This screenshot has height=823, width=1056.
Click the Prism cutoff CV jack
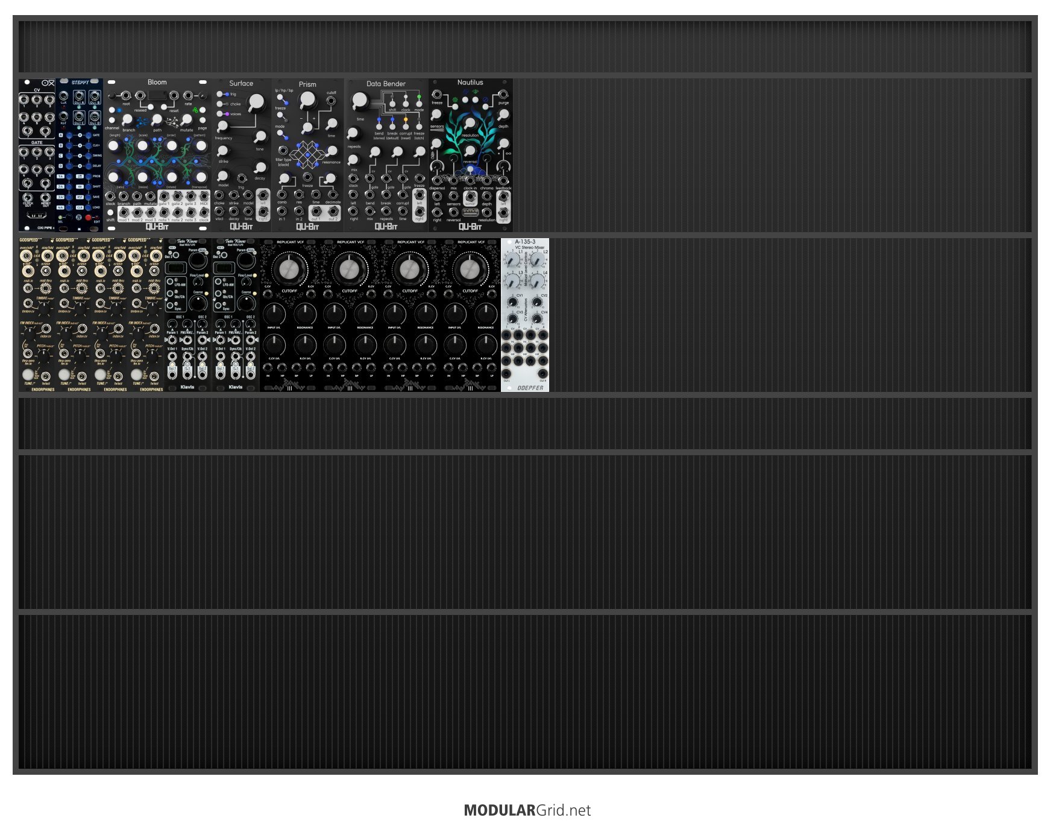point(332,101)
